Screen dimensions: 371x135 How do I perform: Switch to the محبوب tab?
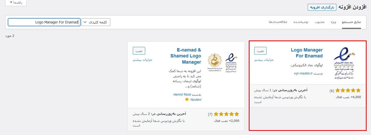point(319,22)
